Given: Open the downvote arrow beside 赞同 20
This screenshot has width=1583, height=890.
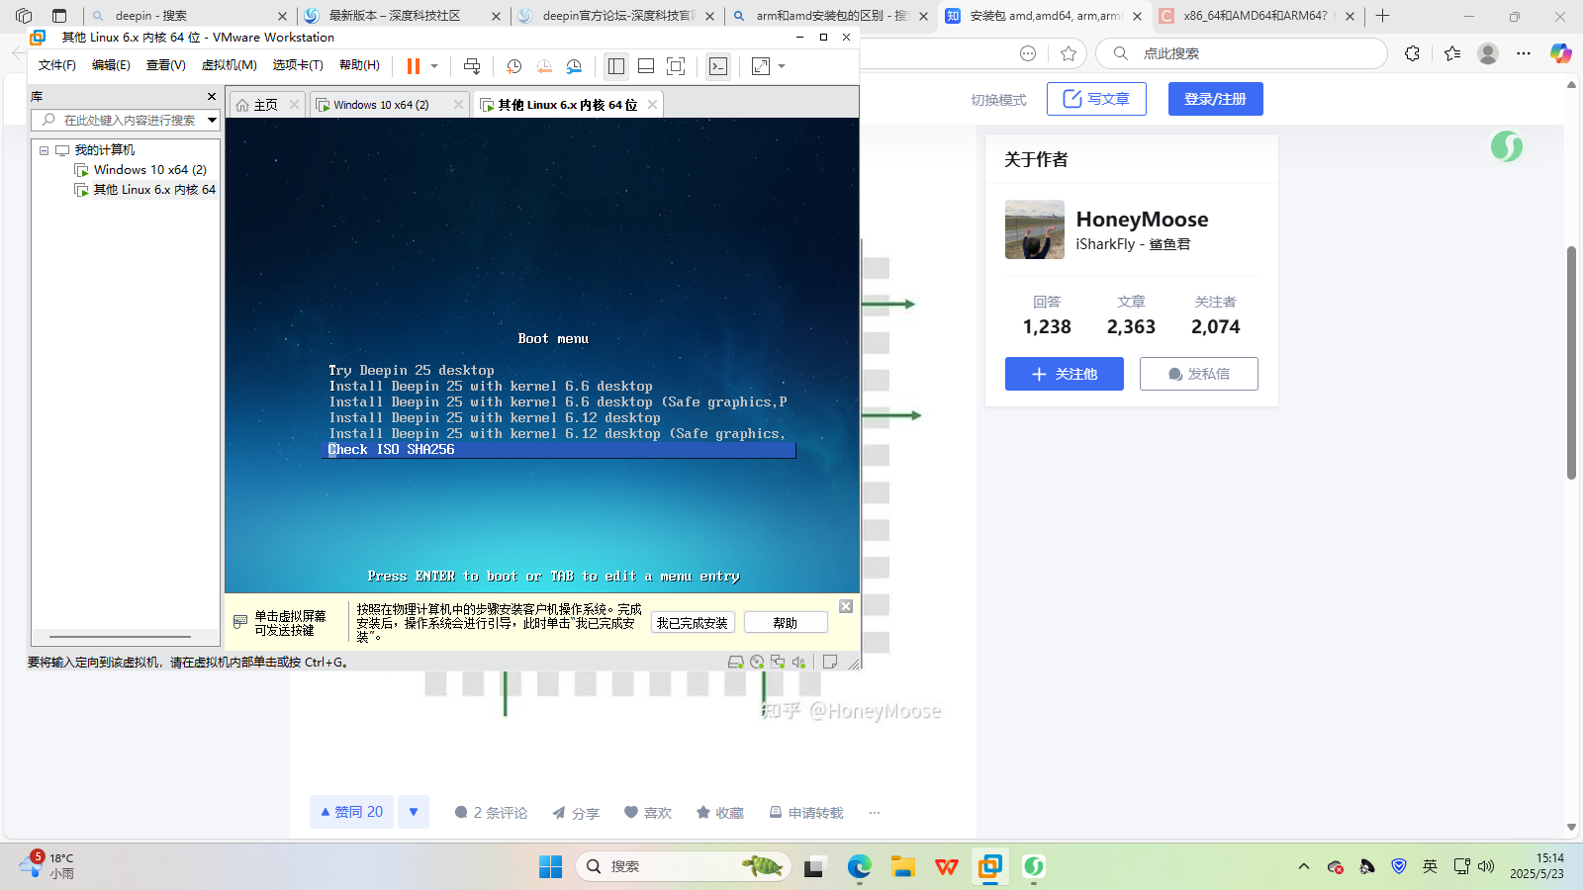Looking at the screenshot, I should [414, 812].
